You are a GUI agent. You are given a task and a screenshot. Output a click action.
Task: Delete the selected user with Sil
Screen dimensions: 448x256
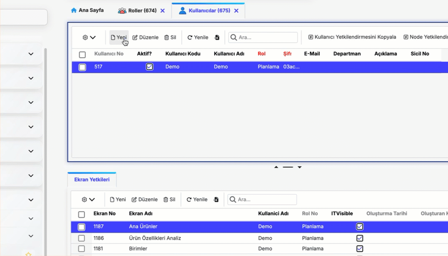170,38
